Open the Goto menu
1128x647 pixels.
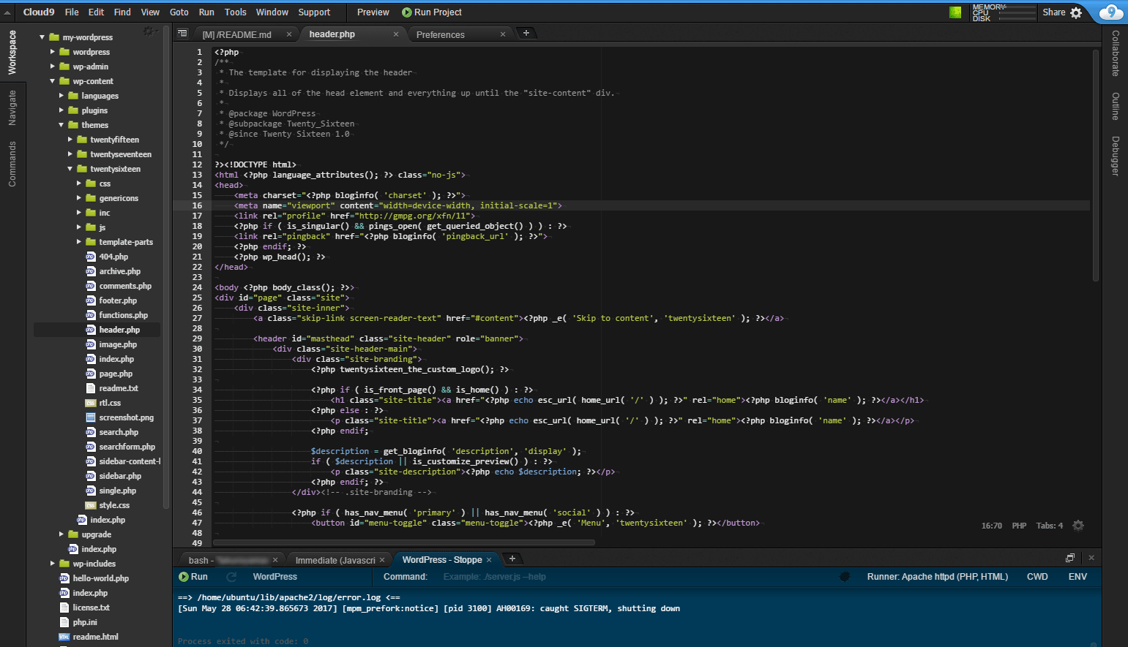pyautogui.click(x=179, y=12)
